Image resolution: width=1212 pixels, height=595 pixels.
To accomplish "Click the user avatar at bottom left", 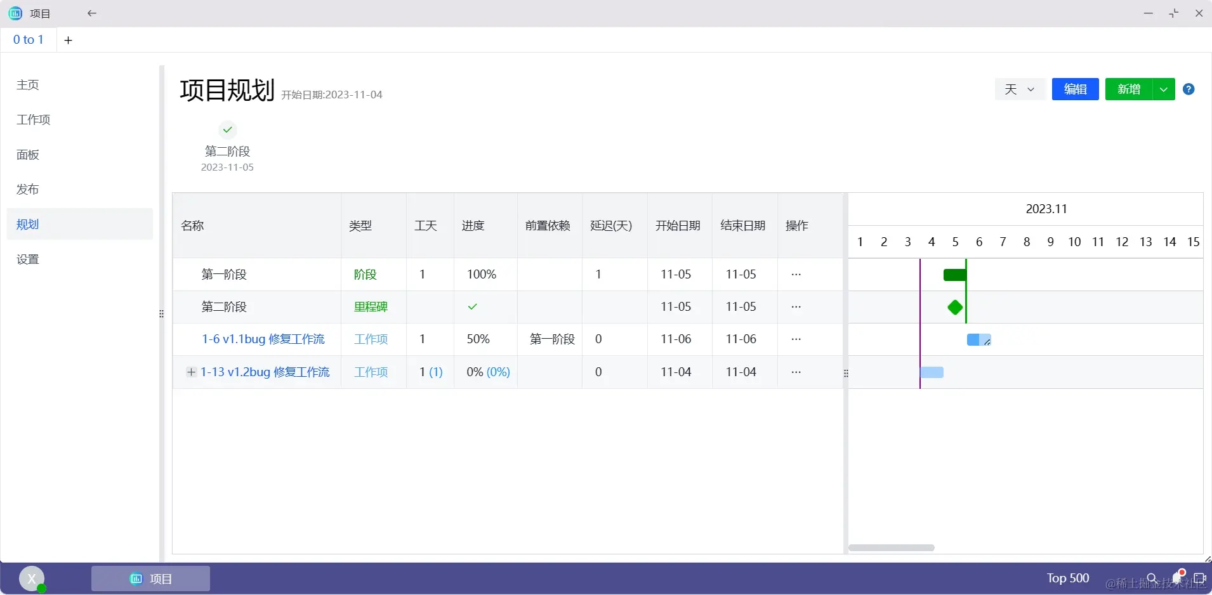I will (31, 579).
